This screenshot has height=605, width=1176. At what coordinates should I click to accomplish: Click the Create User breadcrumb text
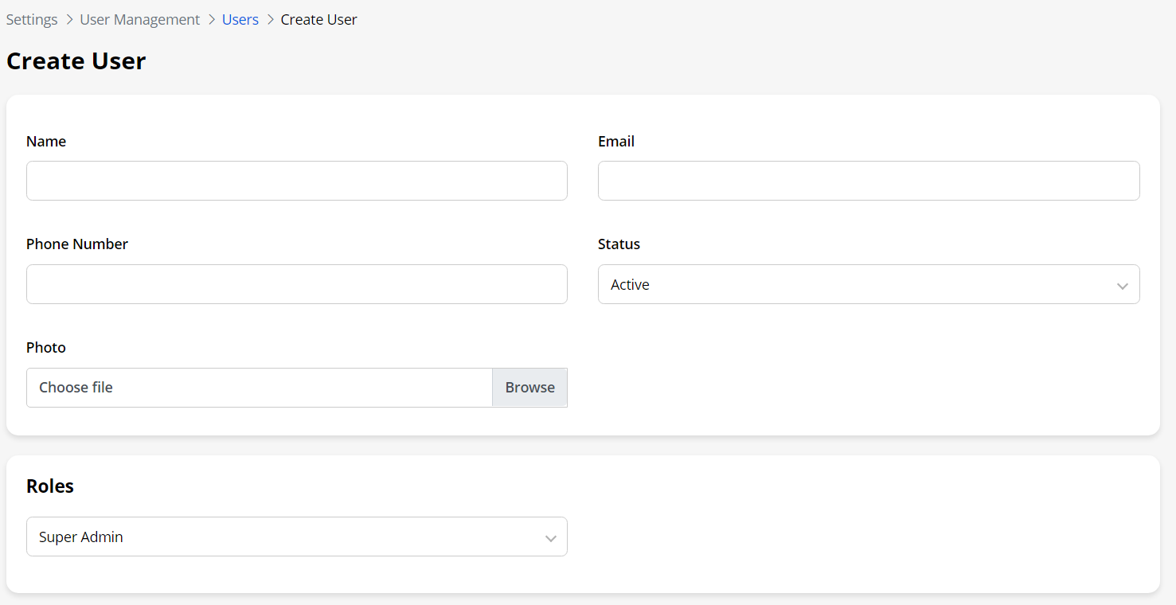318,20
